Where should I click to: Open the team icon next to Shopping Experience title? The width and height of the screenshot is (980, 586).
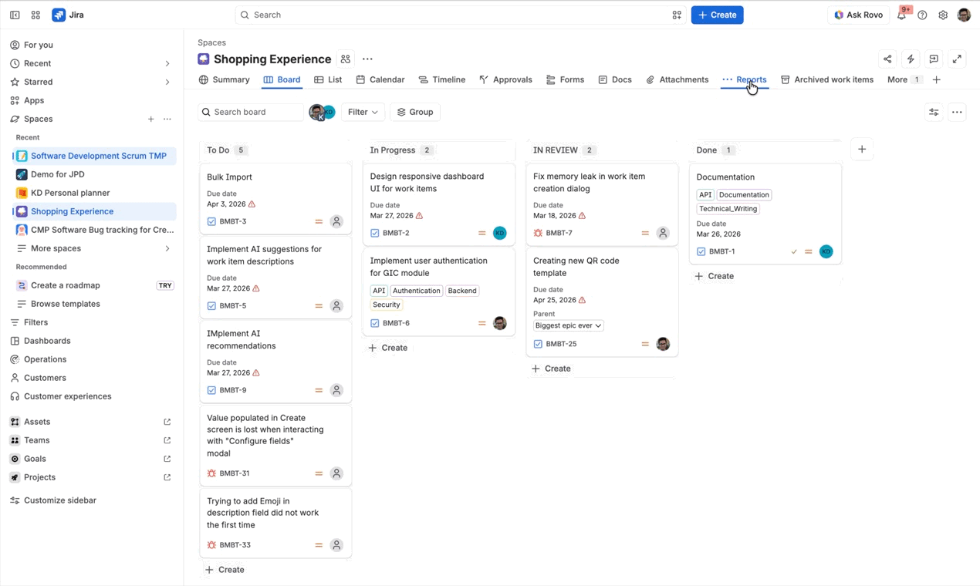pyautogui.click(x=346, y=59)
